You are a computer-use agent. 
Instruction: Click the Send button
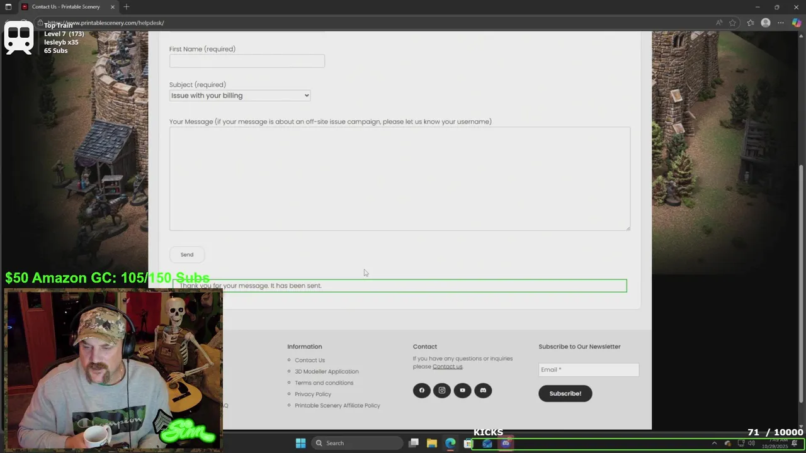[187, 255]
